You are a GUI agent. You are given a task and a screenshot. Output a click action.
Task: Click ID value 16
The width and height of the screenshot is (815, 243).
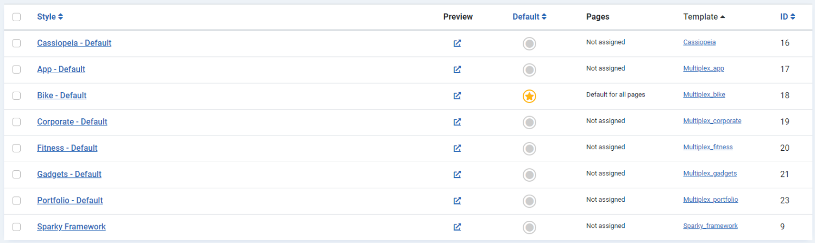coord(785,43)
